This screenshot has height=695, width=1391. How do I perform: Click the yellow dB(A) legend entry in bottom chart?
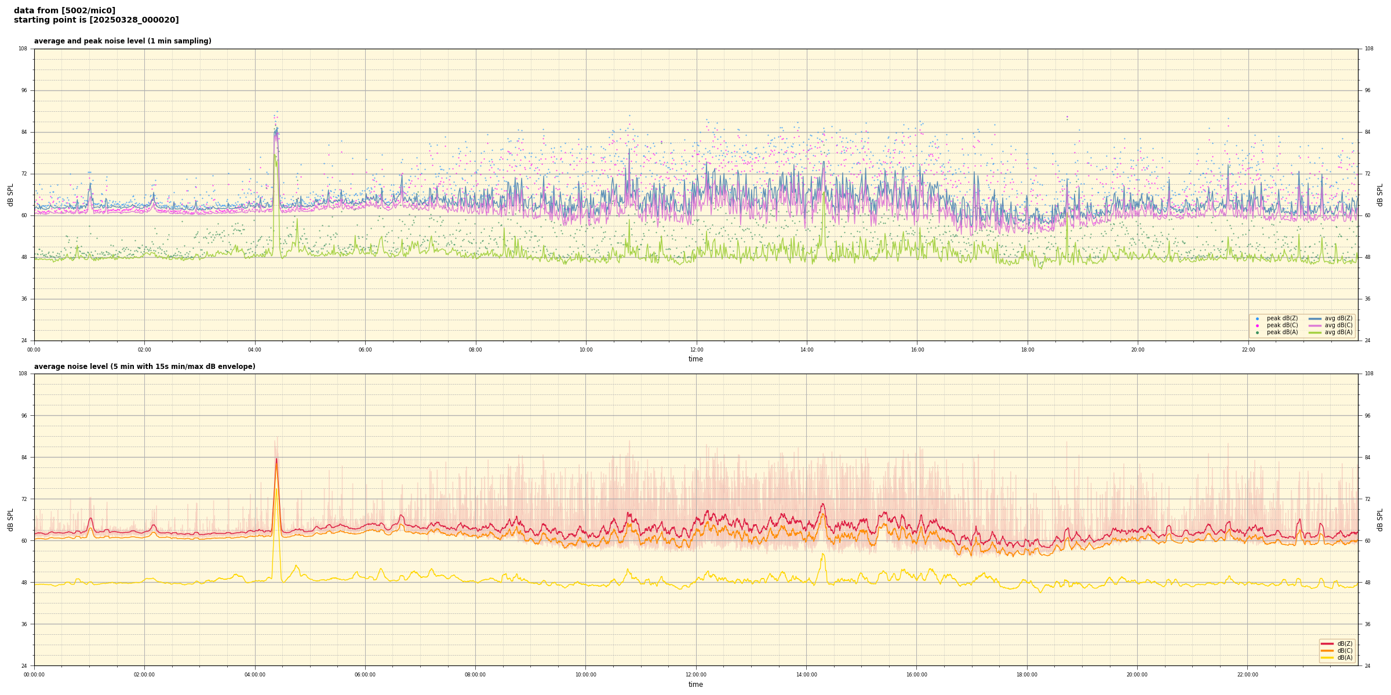[1344, 657]
